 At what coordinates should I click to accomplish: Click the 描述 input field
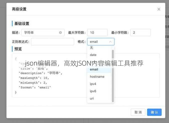pyautogui.click(x=43, y=32)
